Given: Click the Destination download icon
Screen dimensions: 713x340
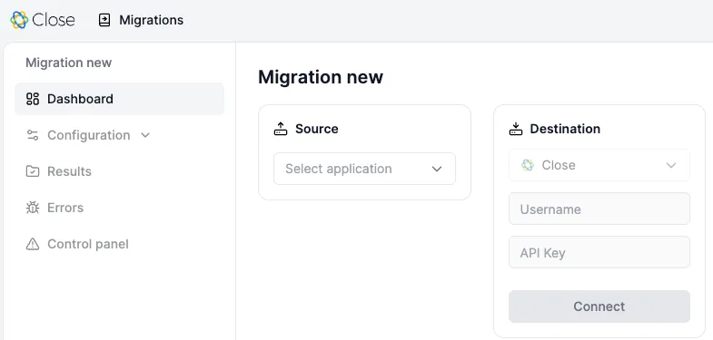Looking at the screenshot, I should (x=516, y=129).
